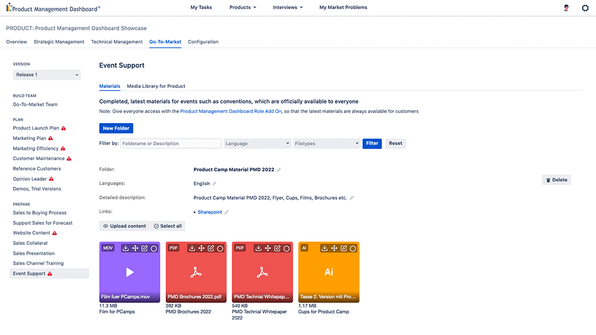Click the Reset button
The image size is (596, 335).
(395, 143)
